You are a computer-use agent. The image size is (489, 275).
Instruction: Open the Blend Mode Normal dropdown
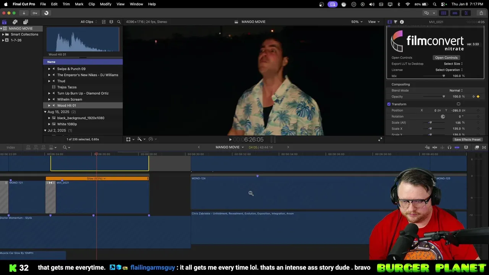[456, 91]
